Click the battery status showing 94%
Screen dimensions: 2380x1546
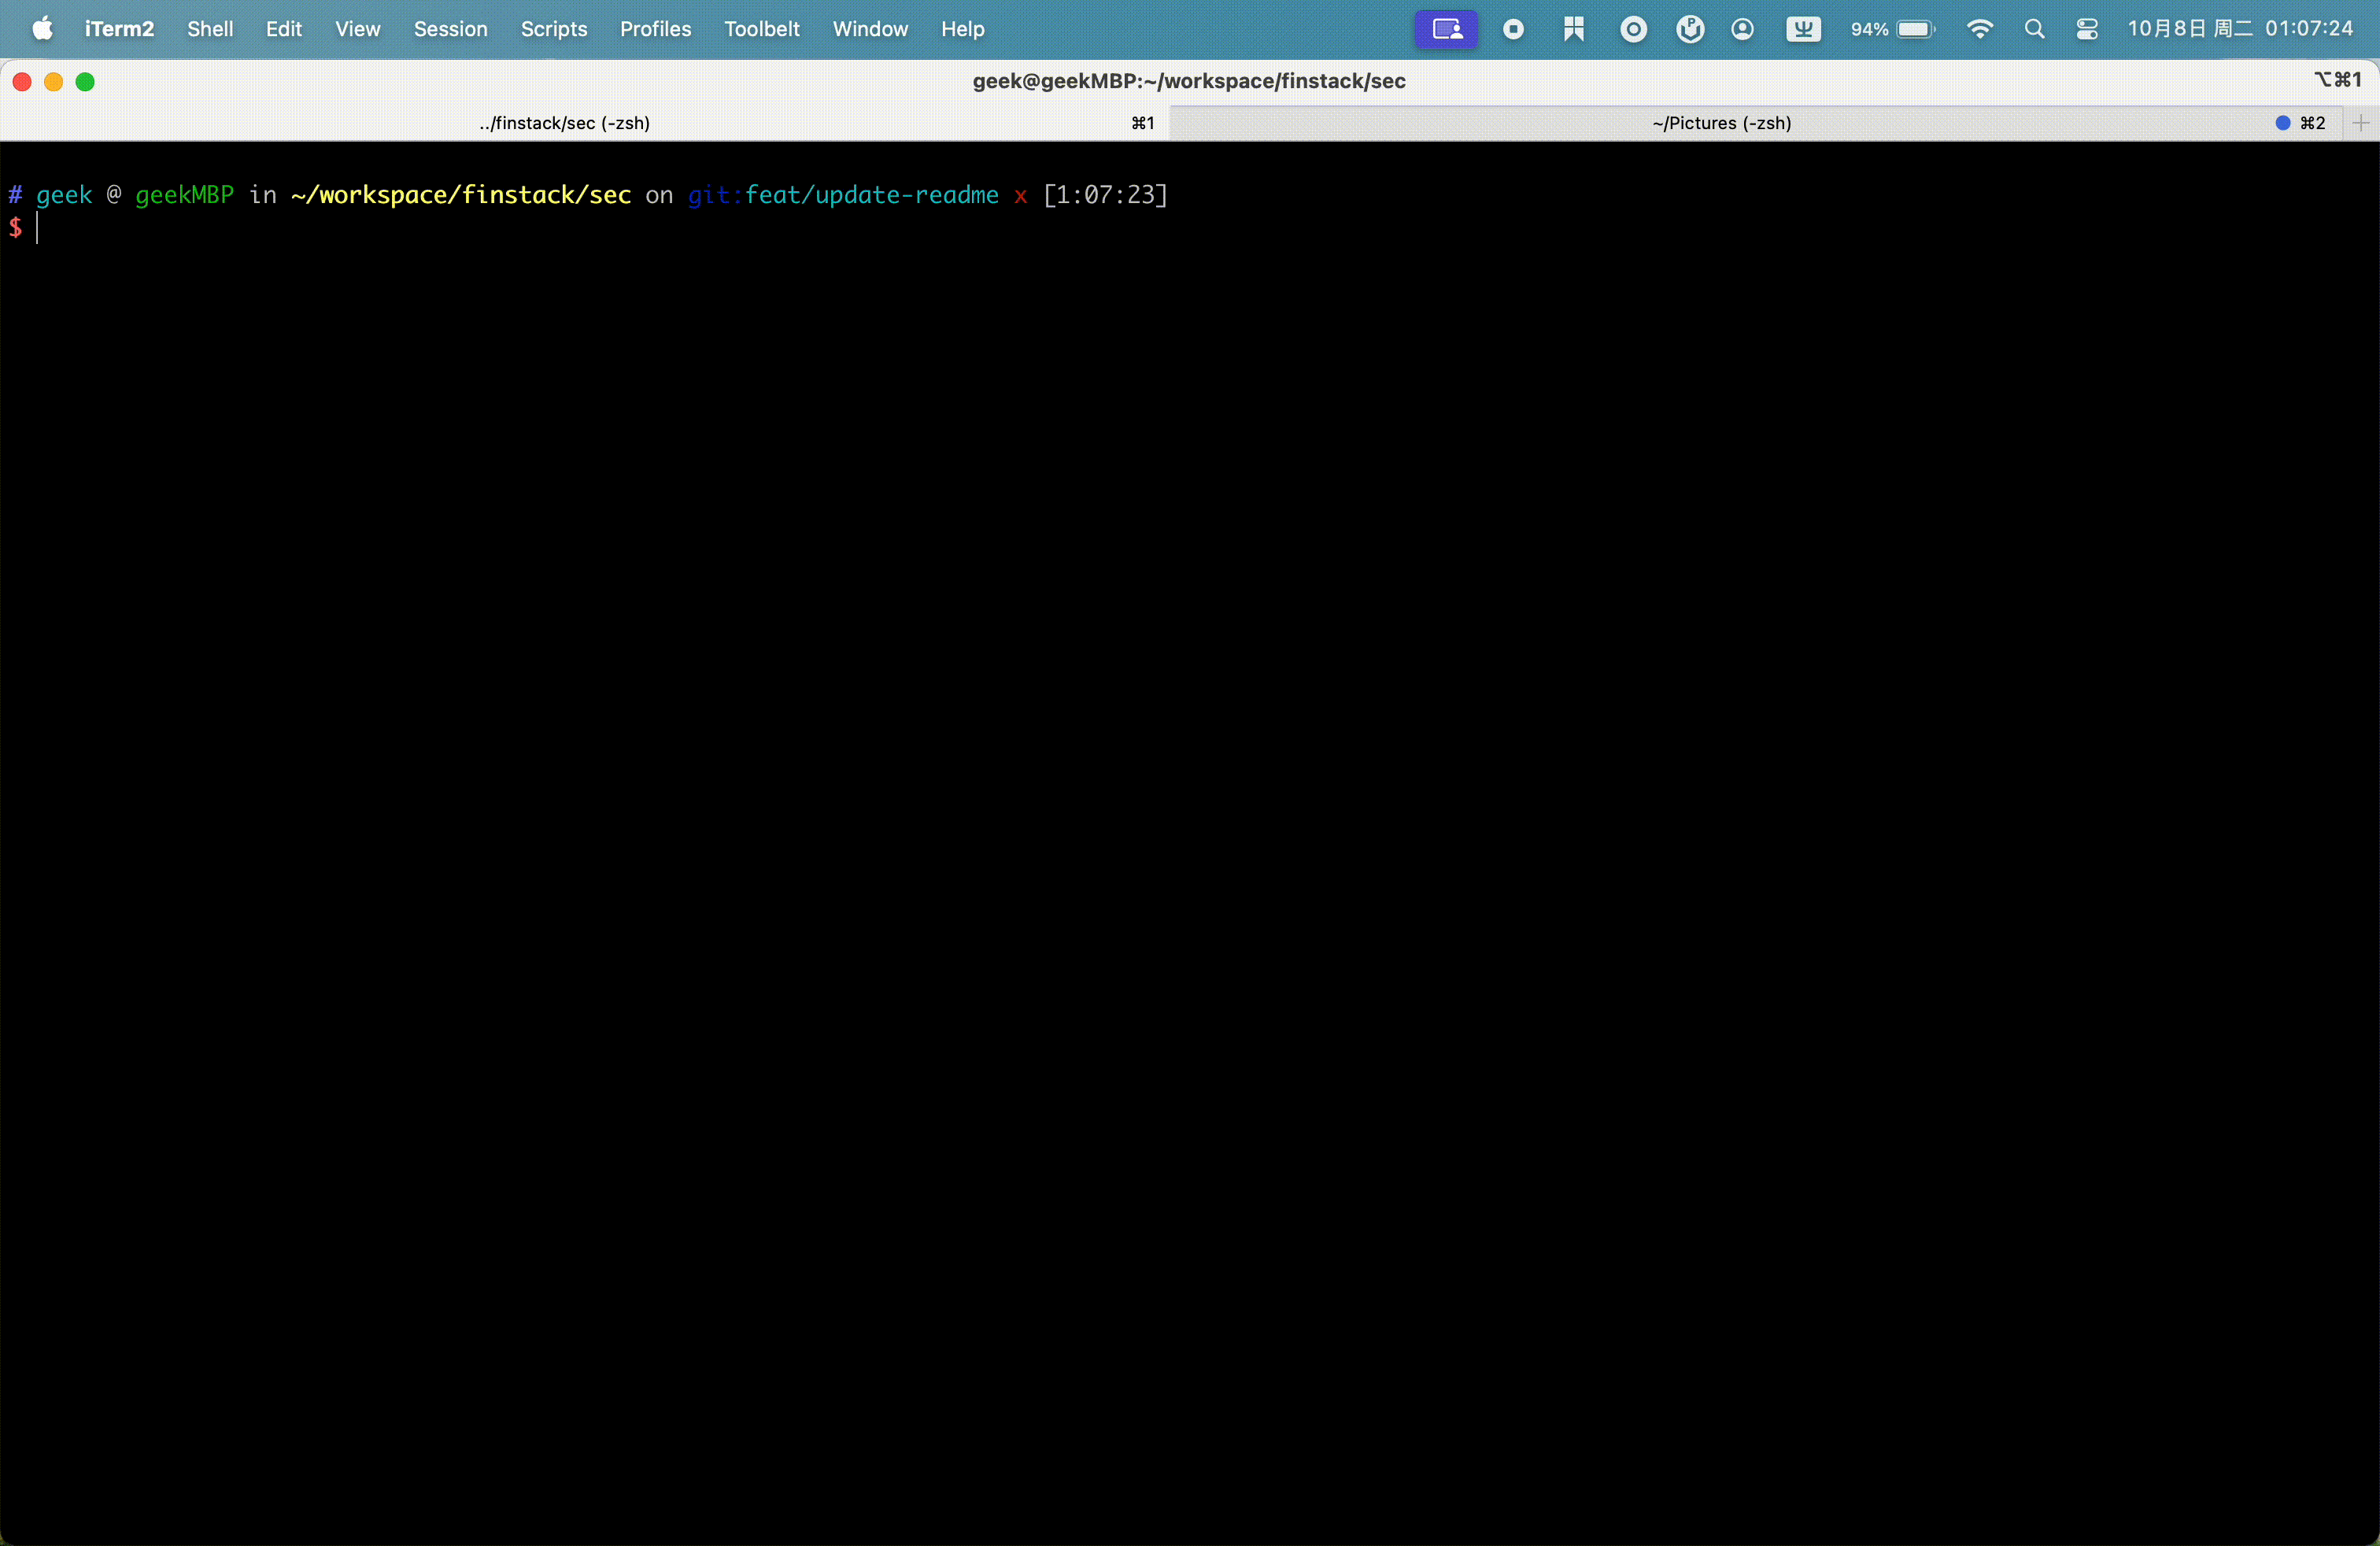[1892, 29]
